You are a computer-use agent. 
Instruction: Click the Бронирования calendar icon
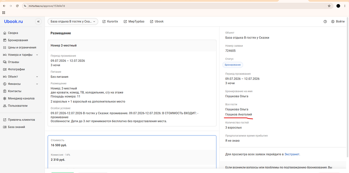click(5, 40)
